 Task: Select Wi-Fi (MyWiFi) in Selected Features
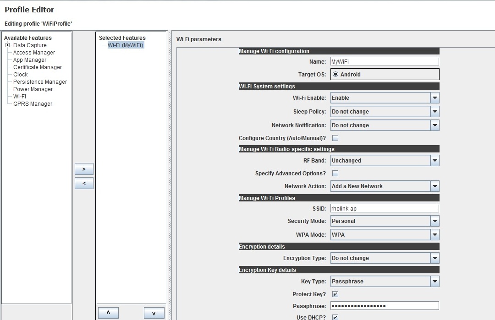(x=126, y=45)
